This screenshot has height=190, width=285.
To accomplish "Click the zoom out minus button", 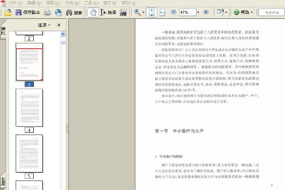I will click(x=174, y=12).
